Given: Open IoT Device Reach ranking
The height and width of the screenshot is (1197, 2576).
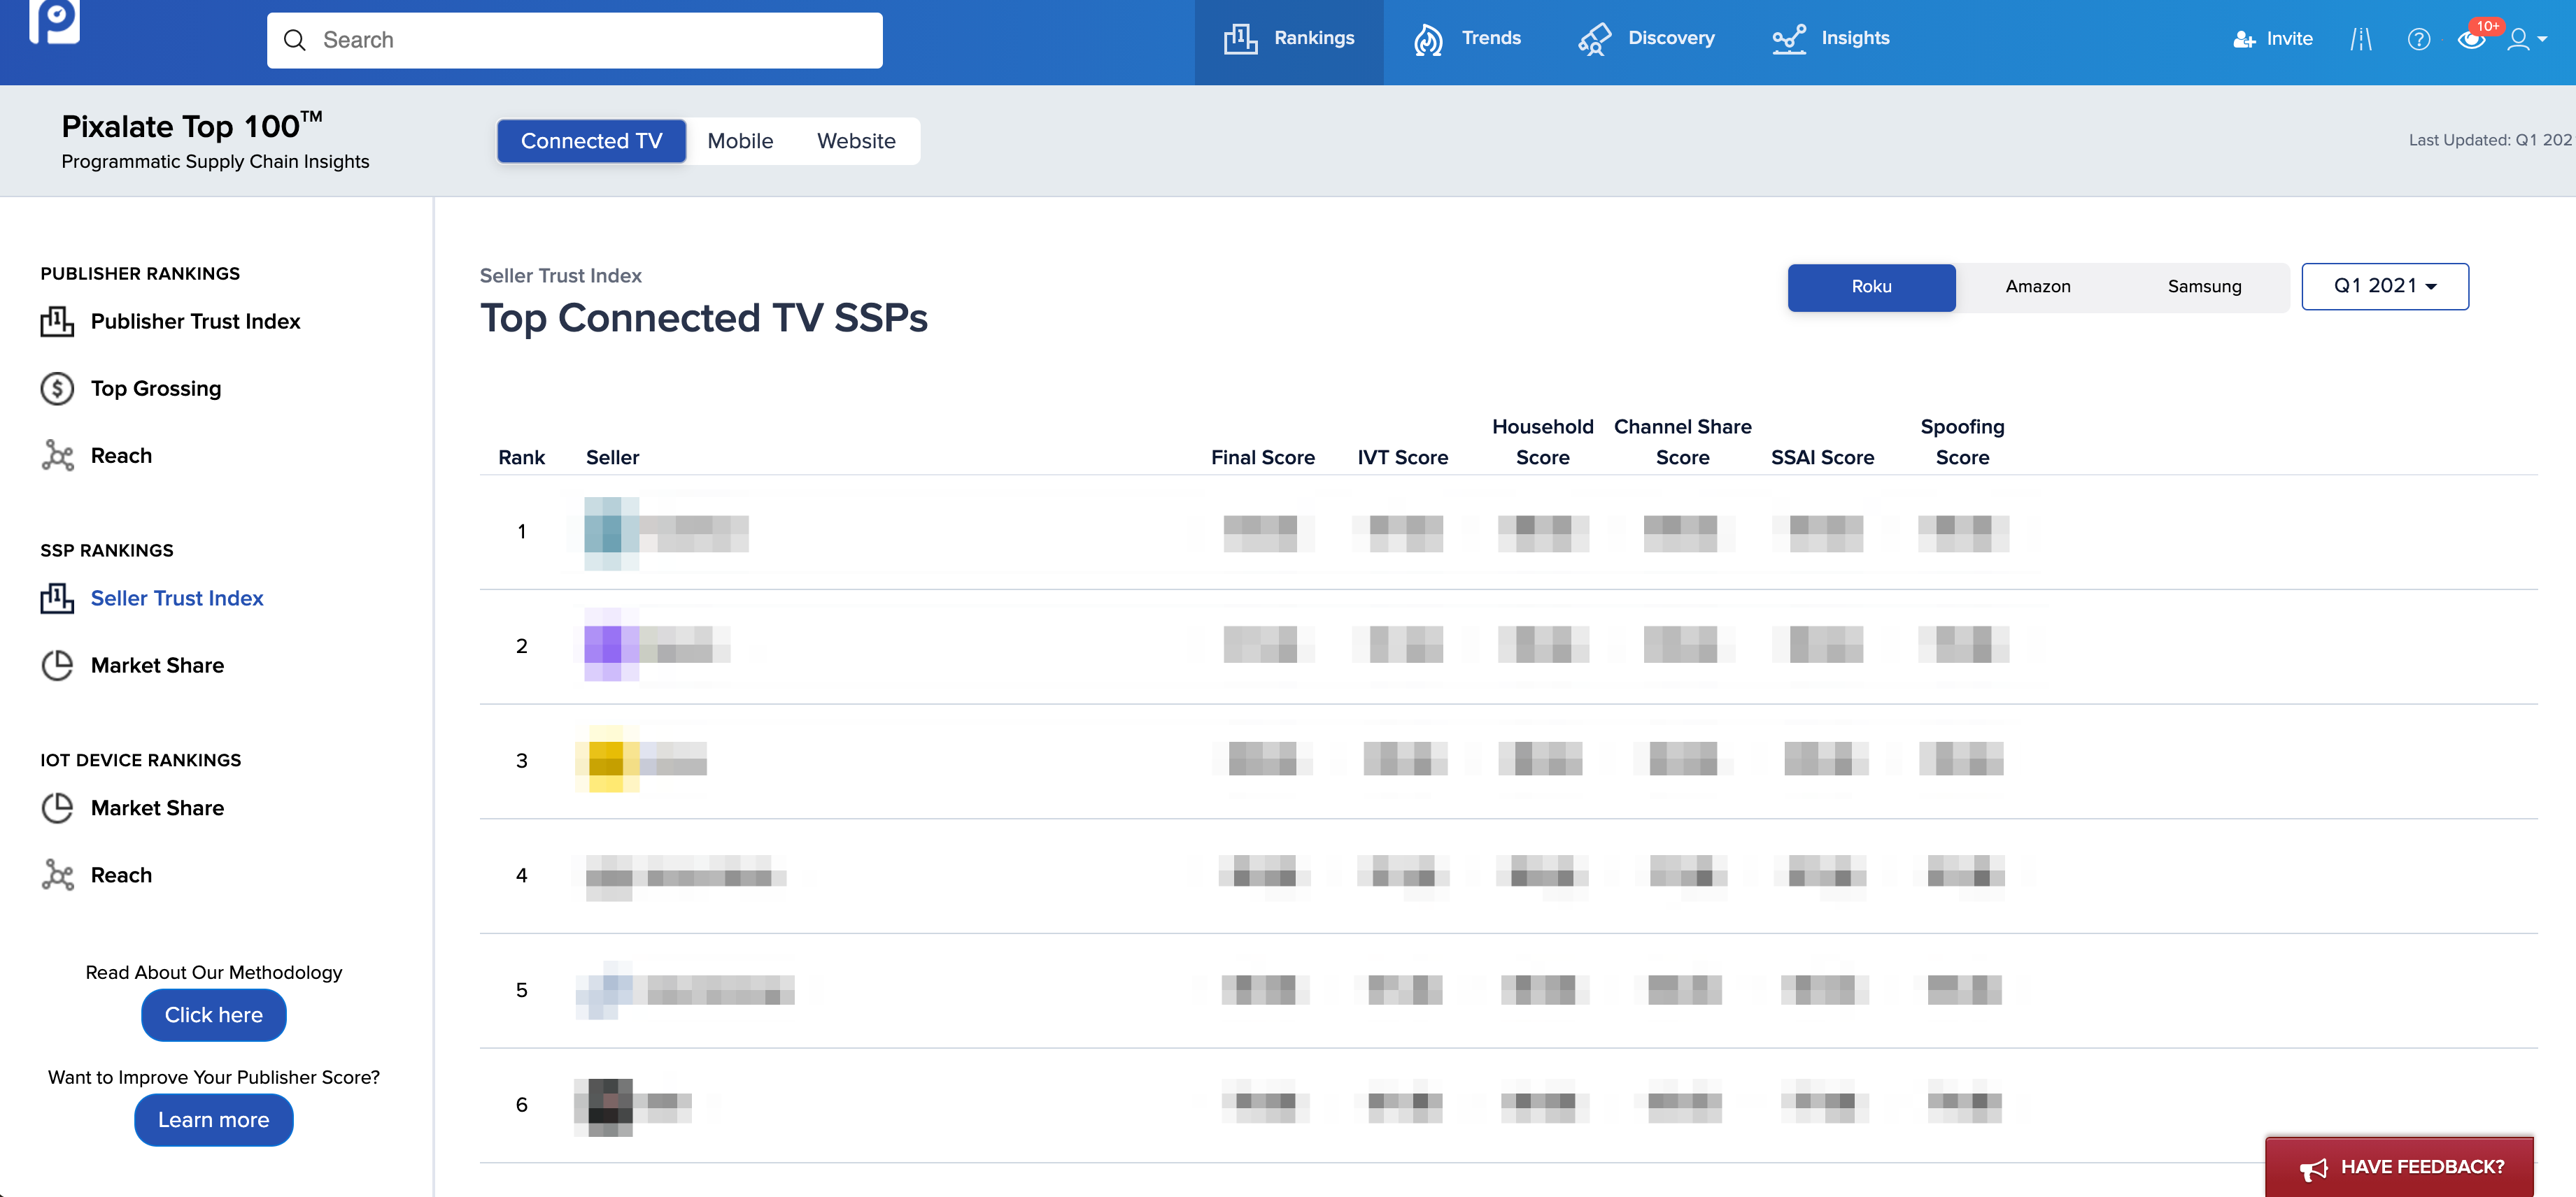Looking at the screenshot, I should coord(121,875).
